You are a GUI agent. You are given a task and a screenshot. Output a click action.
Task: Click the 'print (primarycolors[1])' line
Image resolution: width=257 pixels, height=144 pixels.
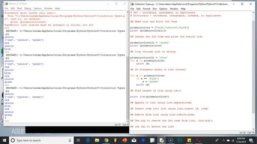pos(148,30)
